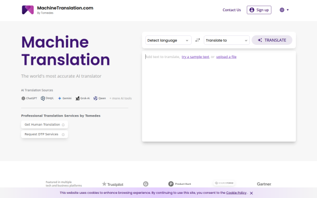The height and width of the screenshot is (198, 317).
Task: Click the MachineTranslation.com site title
Action: pyautogui.click(x=65, y=8)
